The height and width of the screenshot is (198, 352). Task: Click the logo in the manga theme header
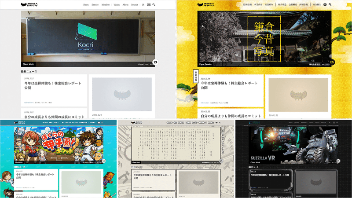(x=137, y=123)
